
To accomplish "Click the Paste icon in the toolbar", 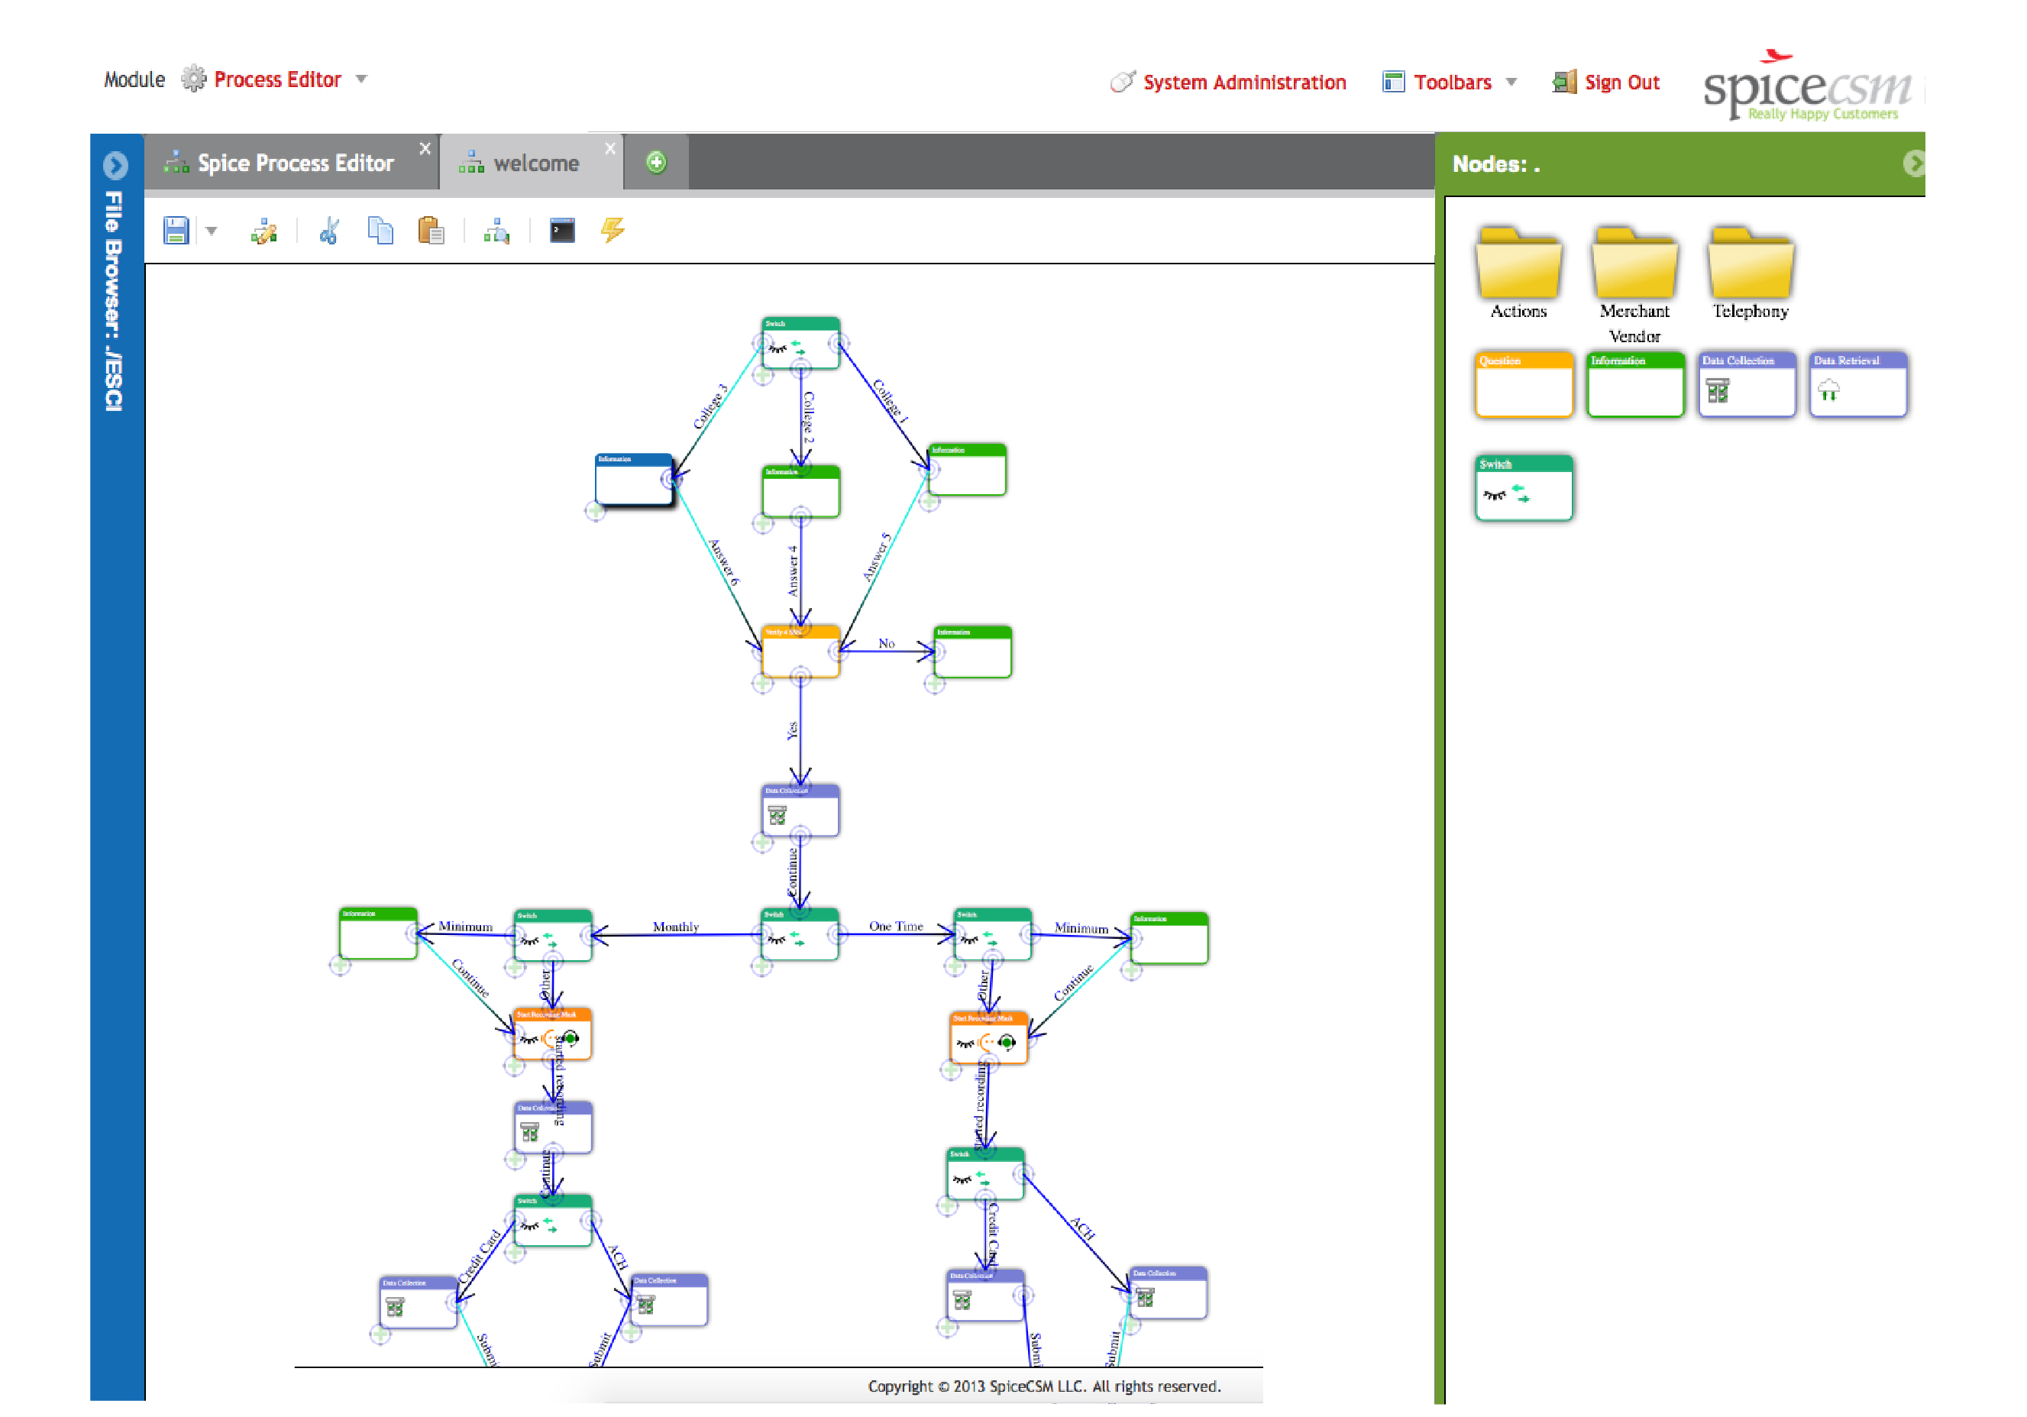I will coord(432,231).
